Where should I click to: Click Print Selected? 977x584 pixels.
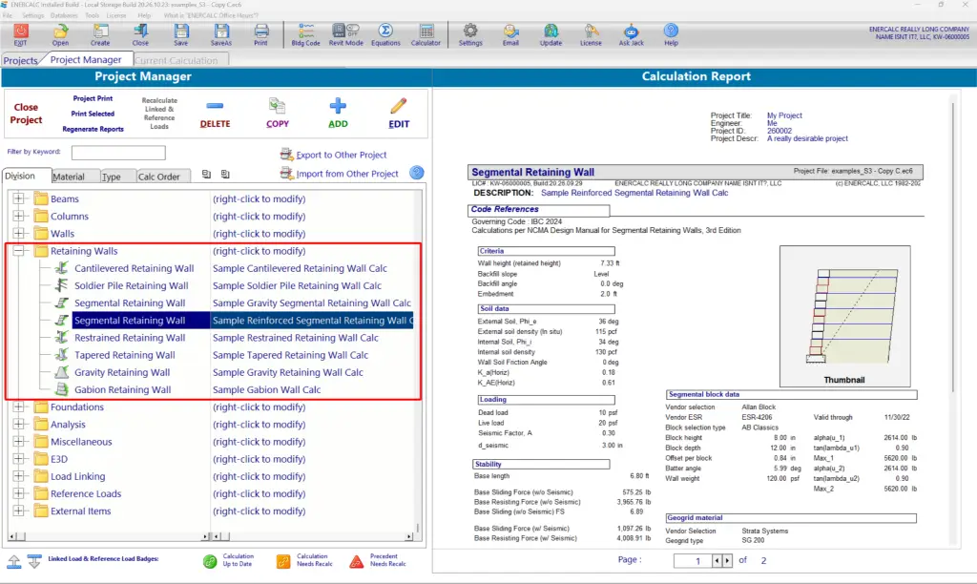click(93, 115)
